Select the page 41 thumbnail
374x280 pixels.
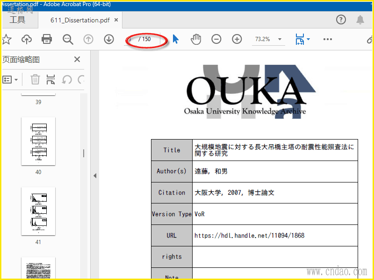tap(38, 211)
